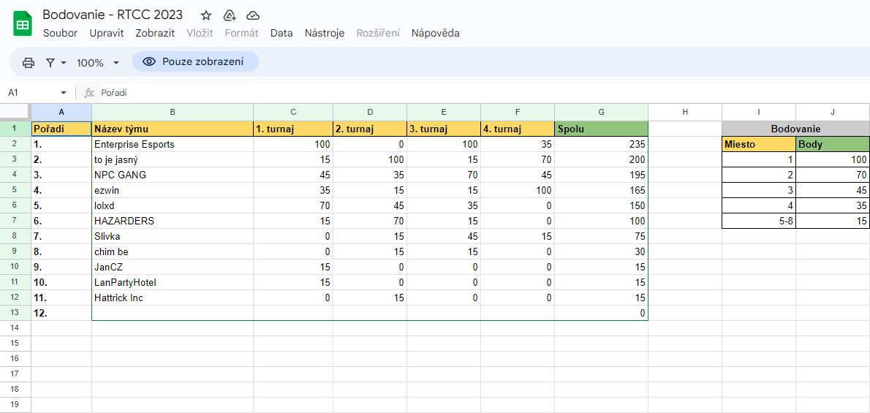Screen dimensions: 870x413
Task: Click the NPC GANG cell
Action: tap(173, 175)
